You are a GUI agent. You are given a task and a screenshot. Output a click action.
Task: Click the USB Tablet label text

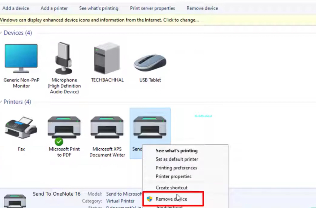(150, 80)
